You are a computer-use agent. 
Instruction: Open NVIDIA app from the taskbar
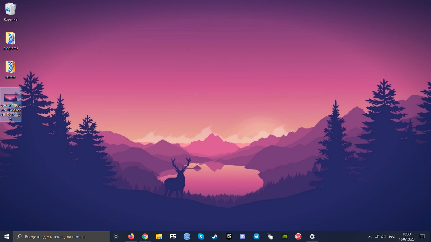pos(284,237)
